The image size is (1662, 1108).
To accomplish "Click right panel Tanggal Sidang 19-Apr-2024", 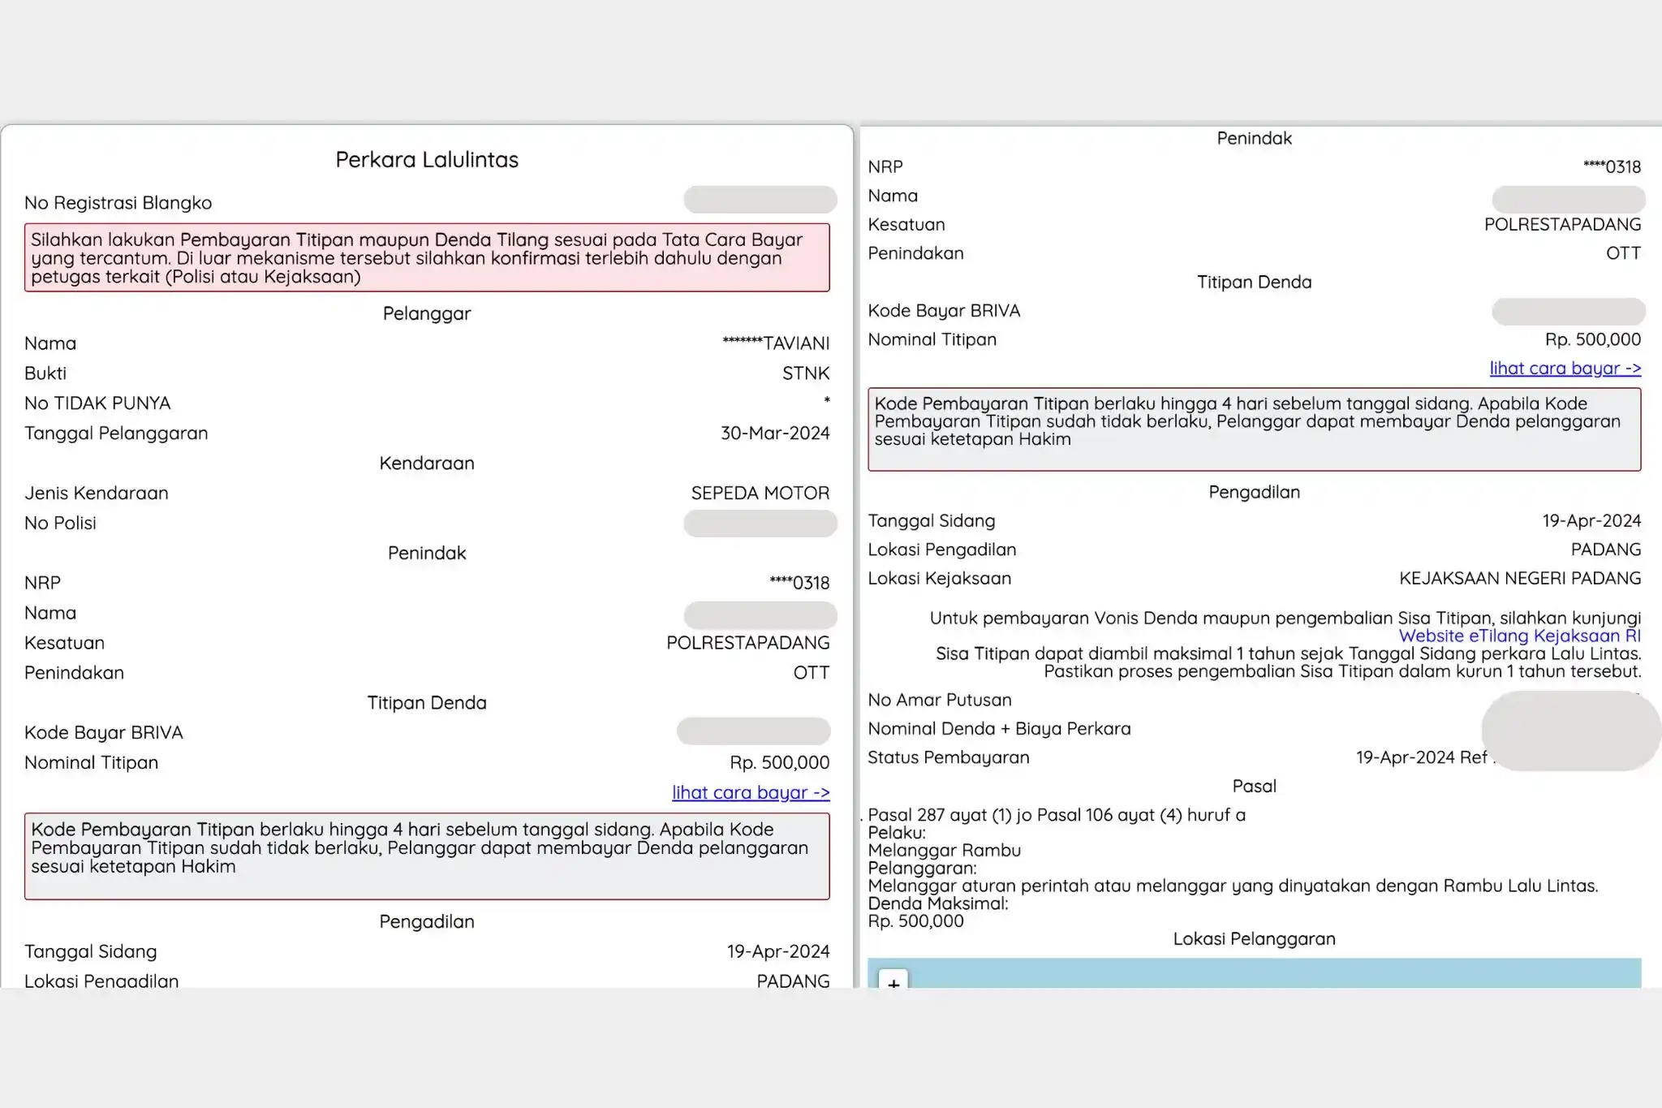I will coord(1591,521).
